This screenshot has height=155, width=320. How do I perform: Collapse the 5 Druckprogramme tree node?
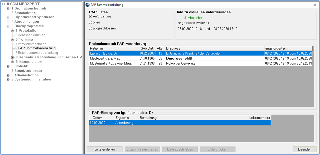tap(8, 26)
